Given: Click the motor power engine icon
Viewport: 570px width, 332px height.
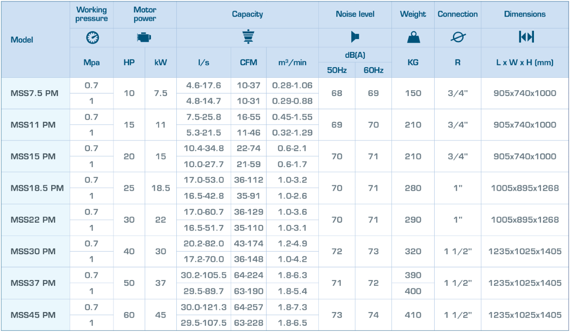Looking at the screenshot, I should click(145, 38).
